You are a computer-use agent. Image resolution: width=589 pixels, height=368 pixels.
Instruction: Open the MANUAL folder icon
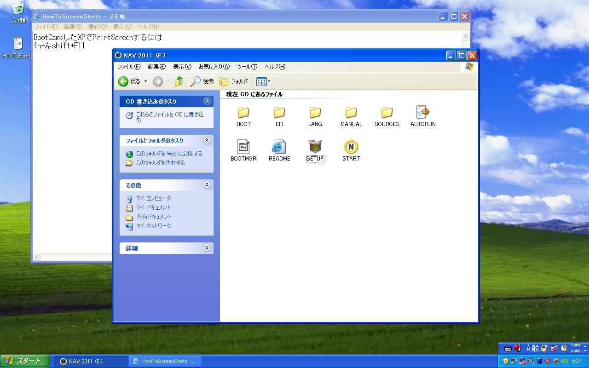coord(351,112)
